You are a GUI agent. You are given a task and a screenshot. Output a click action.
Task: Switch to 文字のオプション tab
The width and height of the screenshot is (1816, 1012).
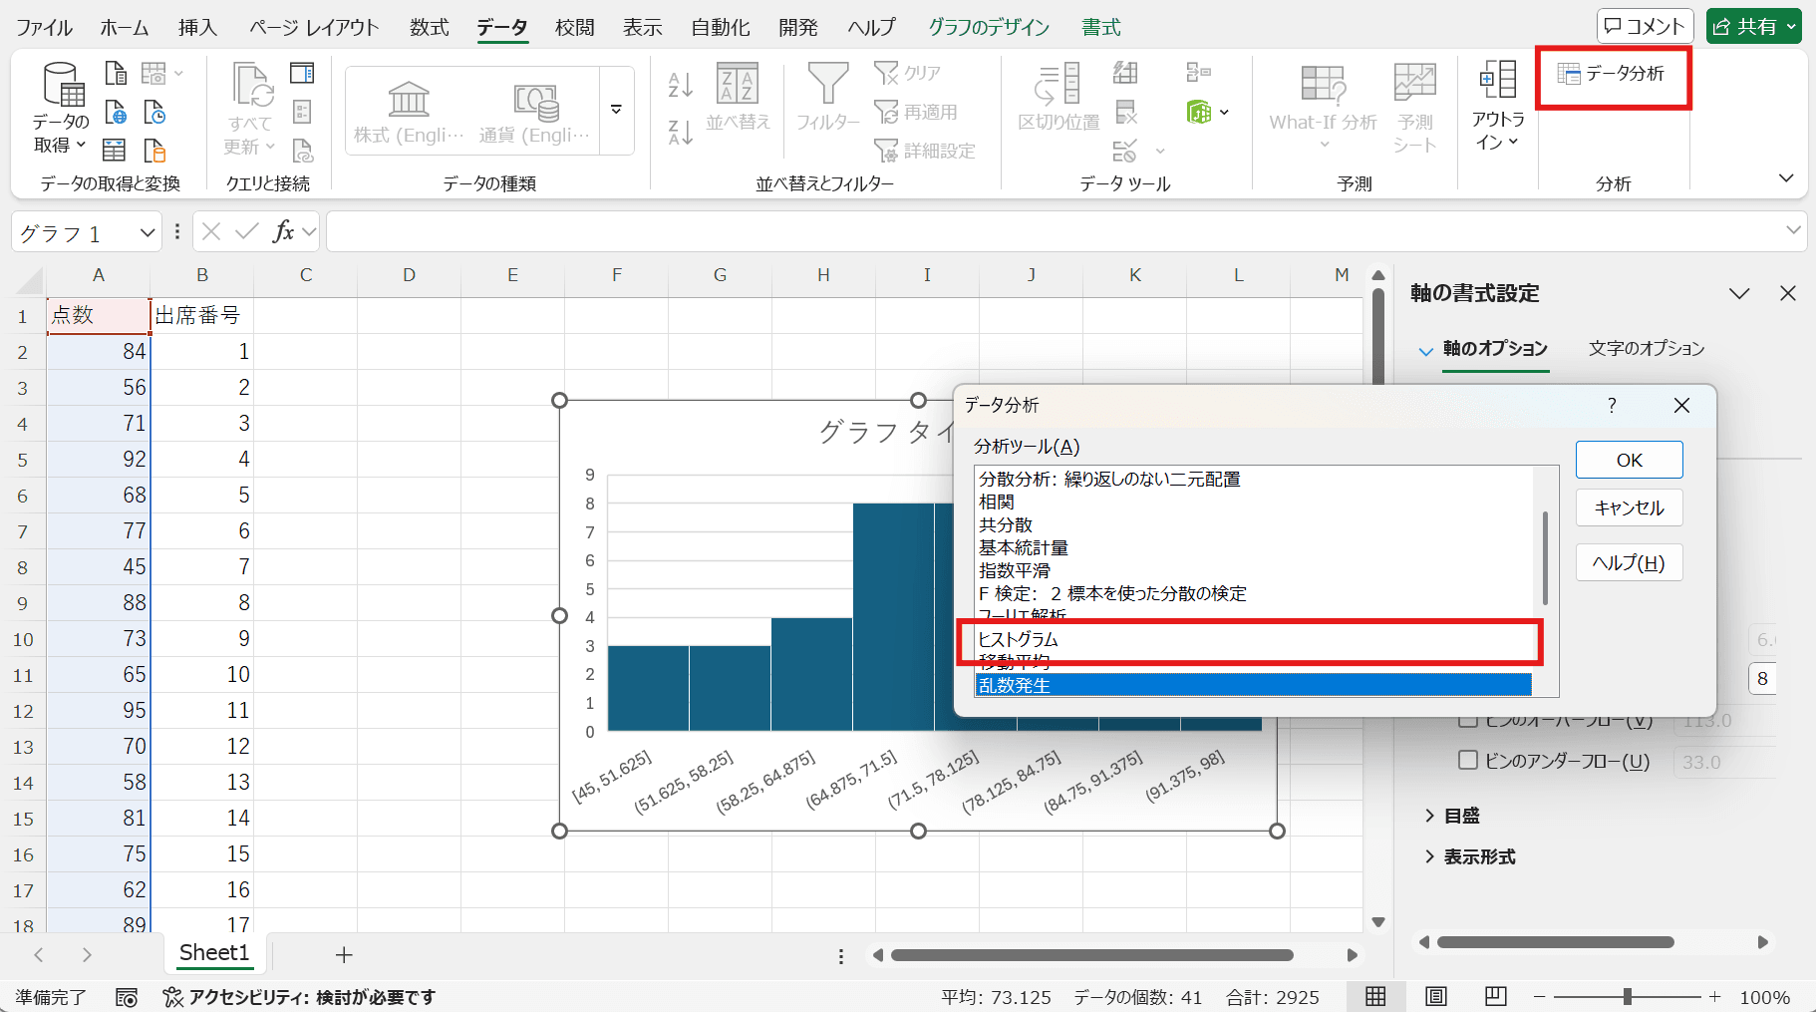click(1646, 348)
